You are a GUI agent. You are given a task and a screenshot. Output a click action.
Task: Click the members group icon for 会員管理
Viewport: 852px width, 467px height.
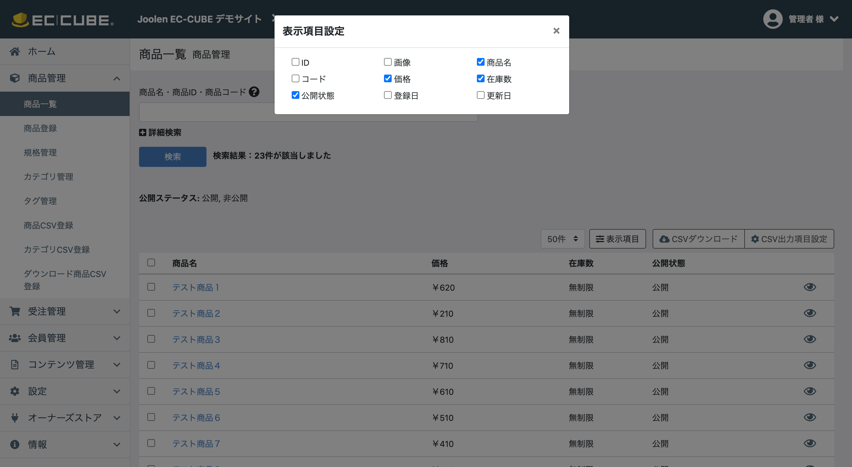[14, 338]
